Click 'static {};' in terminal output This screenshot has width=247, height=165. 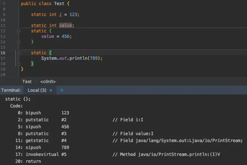click(18, 99)
